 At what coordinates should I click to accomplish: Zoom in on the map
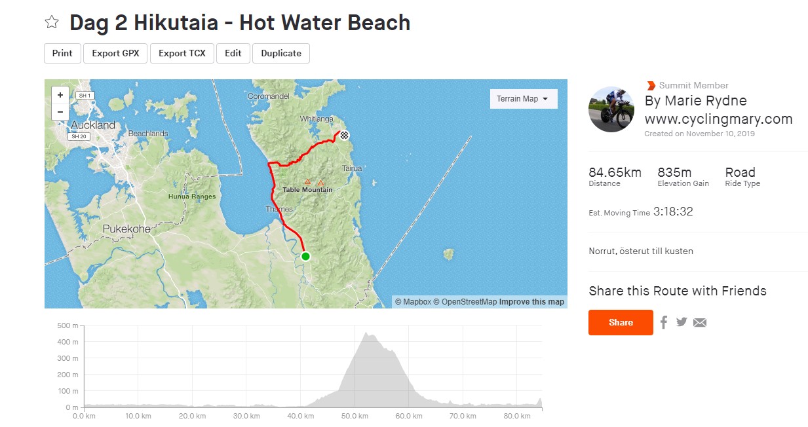coord(60,94)
